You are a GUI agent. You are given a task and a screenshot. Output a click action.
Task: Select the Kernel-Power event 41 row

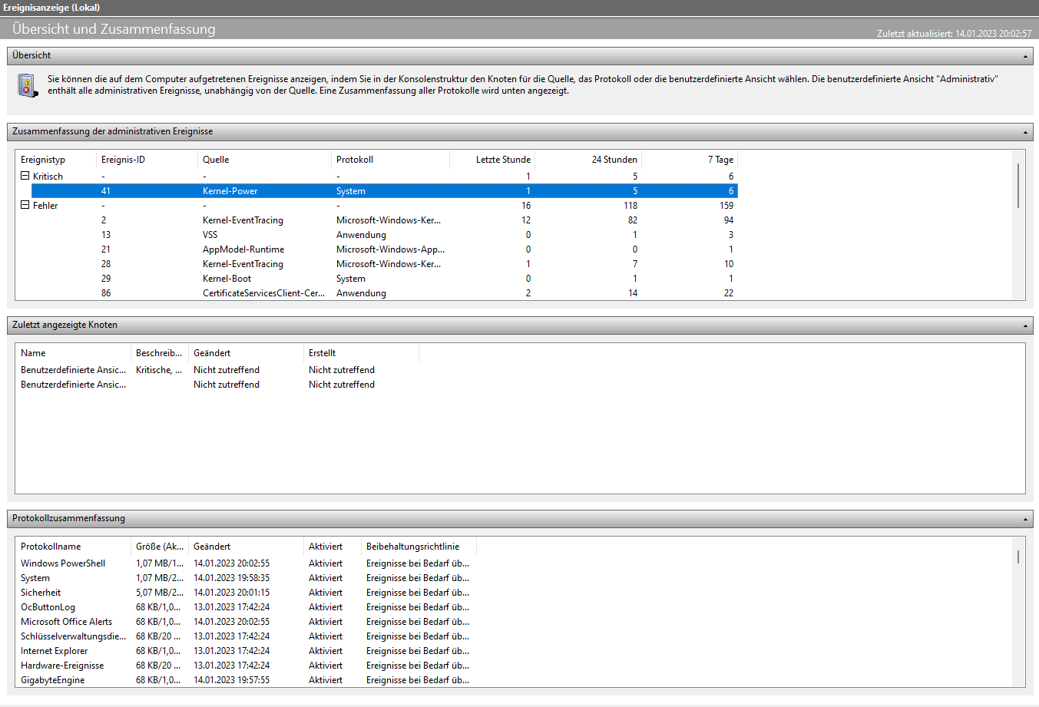tap(384, 191)
